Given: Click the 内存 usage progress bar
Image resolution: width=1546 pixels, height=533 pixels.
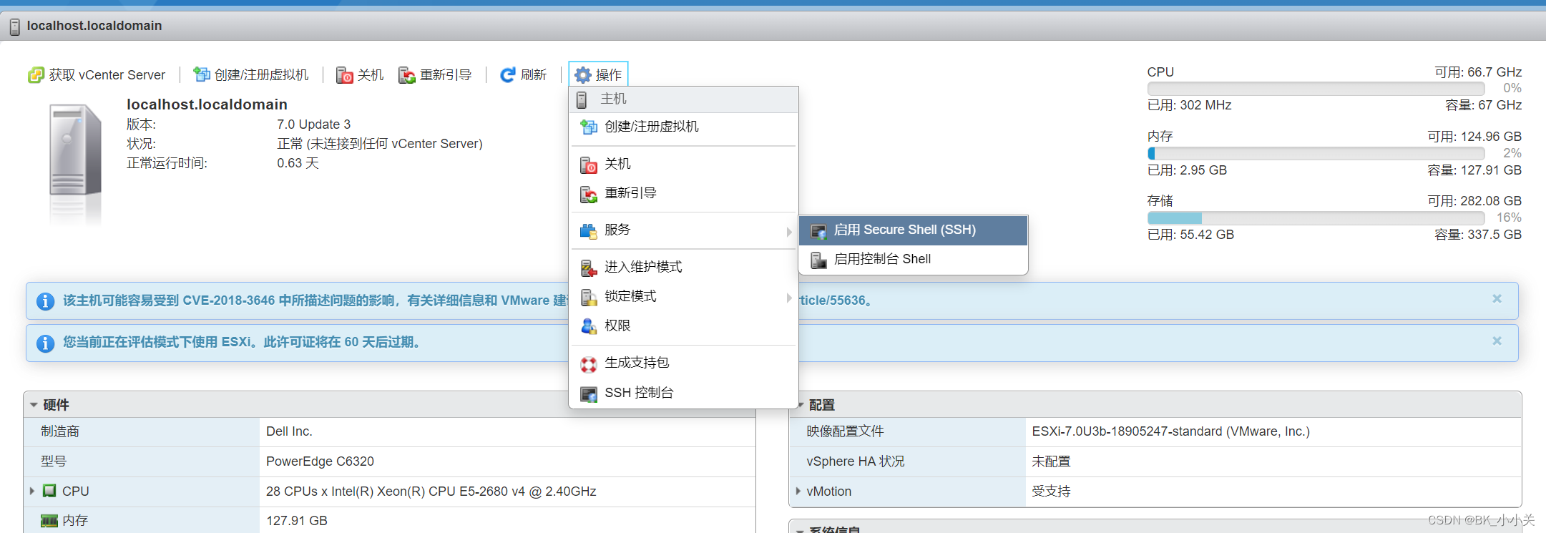Looking at the screenshot, I should point(1316,153).
